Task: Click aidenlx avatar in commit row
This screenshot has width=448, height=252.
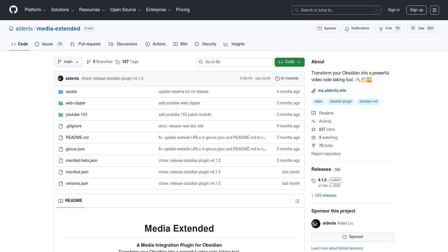Action: tap(60, 78)
